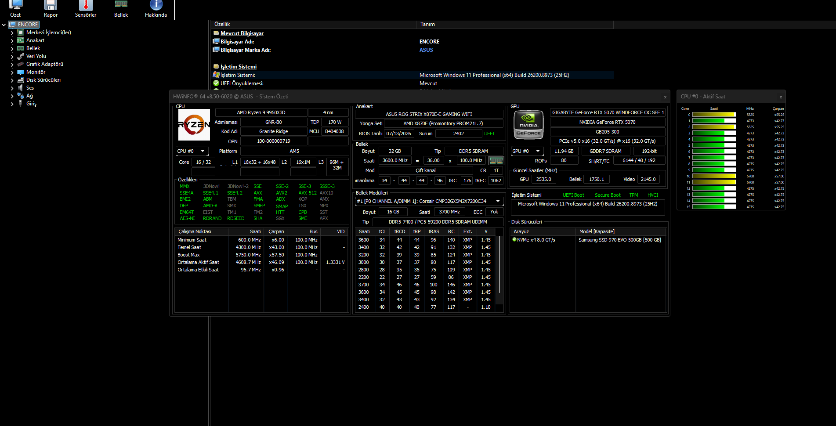The width and height of the screenshot is (836, 426).
Task: Click the ASUS ROG STRIX X870E-E motherboard field
Action: point(429,114)
